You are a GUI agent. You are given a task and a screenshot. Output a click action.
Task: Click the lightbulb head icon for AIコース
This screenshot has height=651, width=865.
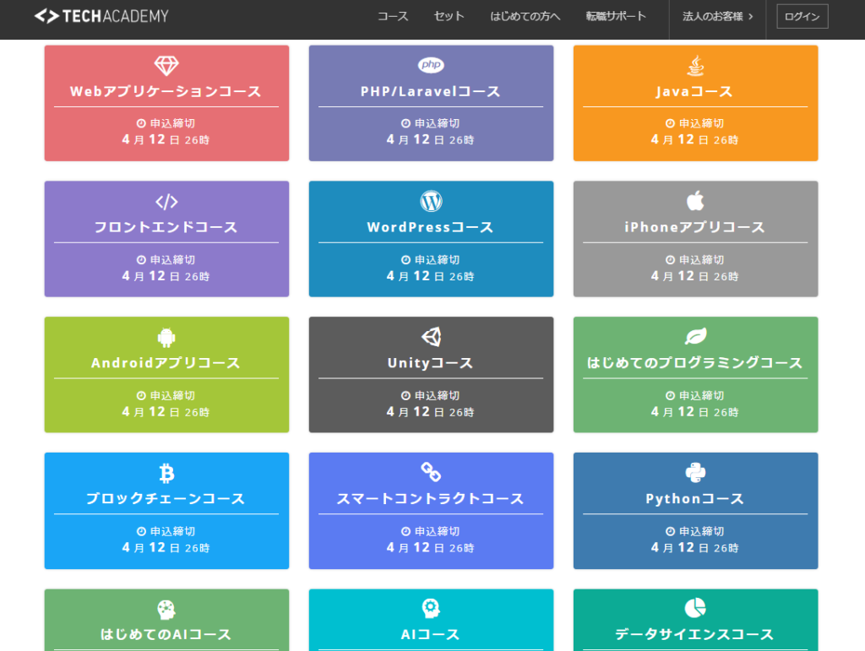[x=431, y=608]
